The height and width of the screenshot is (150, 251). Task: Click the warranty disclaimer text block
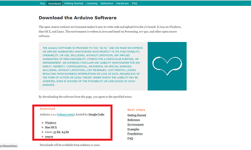(93, 66)
